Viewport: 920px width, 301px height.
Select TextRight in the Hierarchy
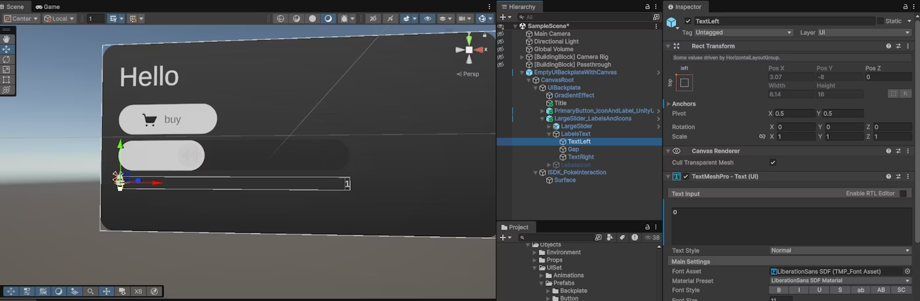tap(580, 157)
